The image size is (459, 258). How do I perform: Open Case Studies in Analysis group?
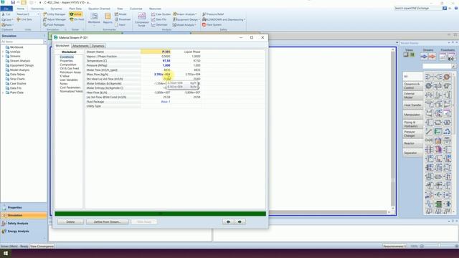point(161,14)
